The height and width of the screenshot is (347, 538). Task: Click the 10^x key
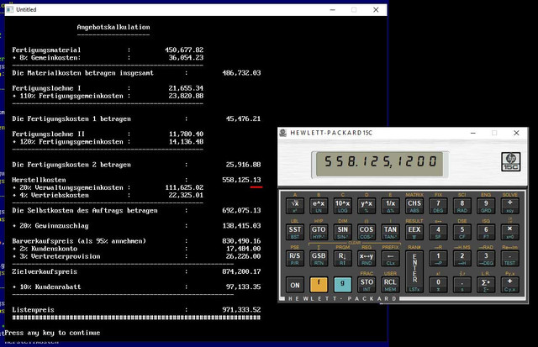342,206
